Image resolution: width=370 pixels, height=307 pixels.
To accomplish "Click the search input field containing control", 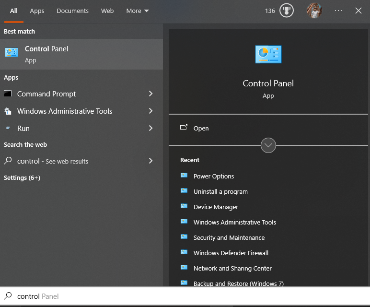I will [x=185, y=296].
